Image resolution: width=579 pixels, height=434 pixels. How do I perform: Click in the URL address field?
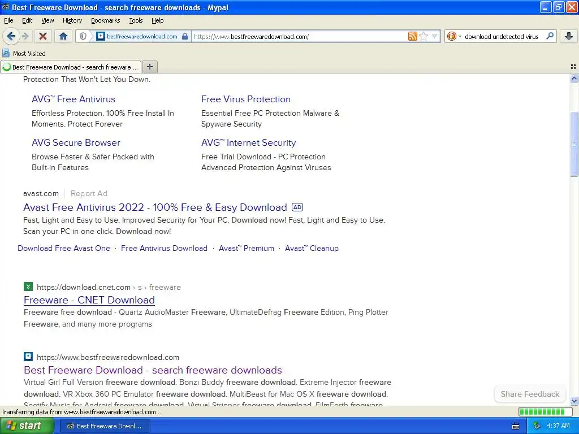pyautogui.click(x=299, y=36)
